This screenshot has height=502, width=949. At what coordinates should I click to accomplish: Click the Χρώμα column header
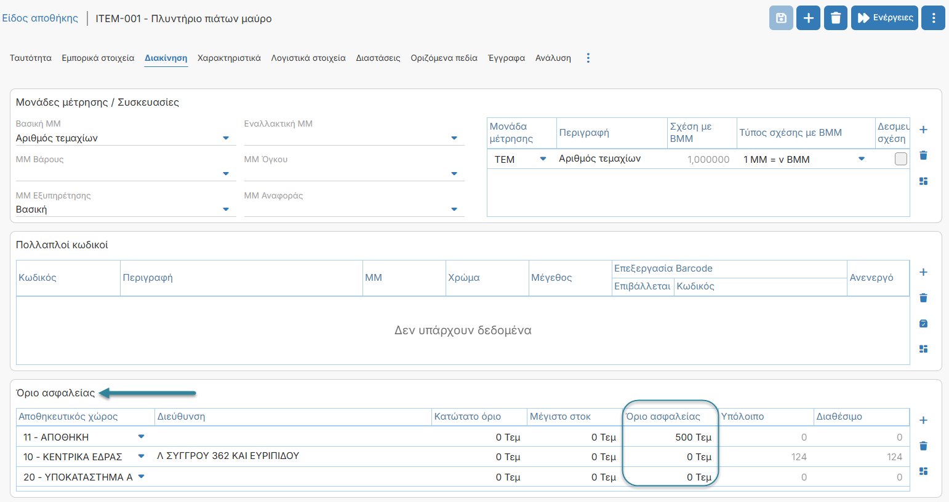pyautogui.click(x=487, y=278)
